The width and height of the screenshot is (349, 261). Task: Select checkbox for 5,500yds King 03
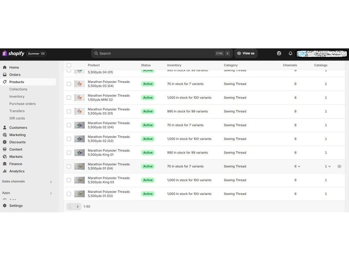tap(69, 180)
